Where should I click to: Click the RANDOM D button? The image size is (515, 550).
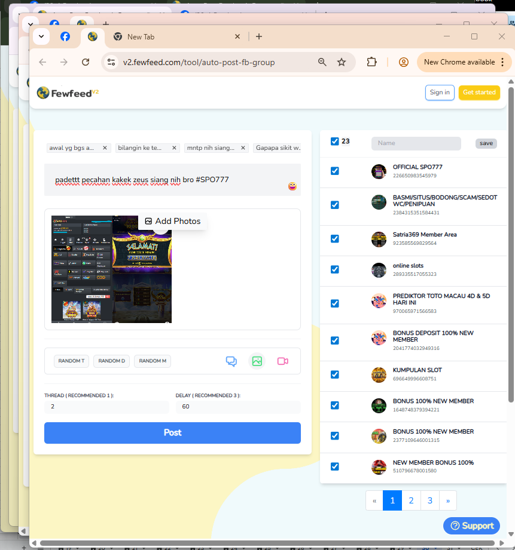[111, 361]
